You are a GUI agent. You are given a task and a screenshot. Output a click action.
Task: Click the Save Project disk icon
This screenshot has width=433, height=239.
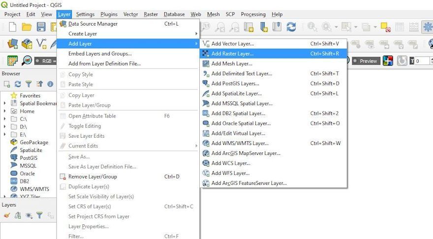pos(41,27)
